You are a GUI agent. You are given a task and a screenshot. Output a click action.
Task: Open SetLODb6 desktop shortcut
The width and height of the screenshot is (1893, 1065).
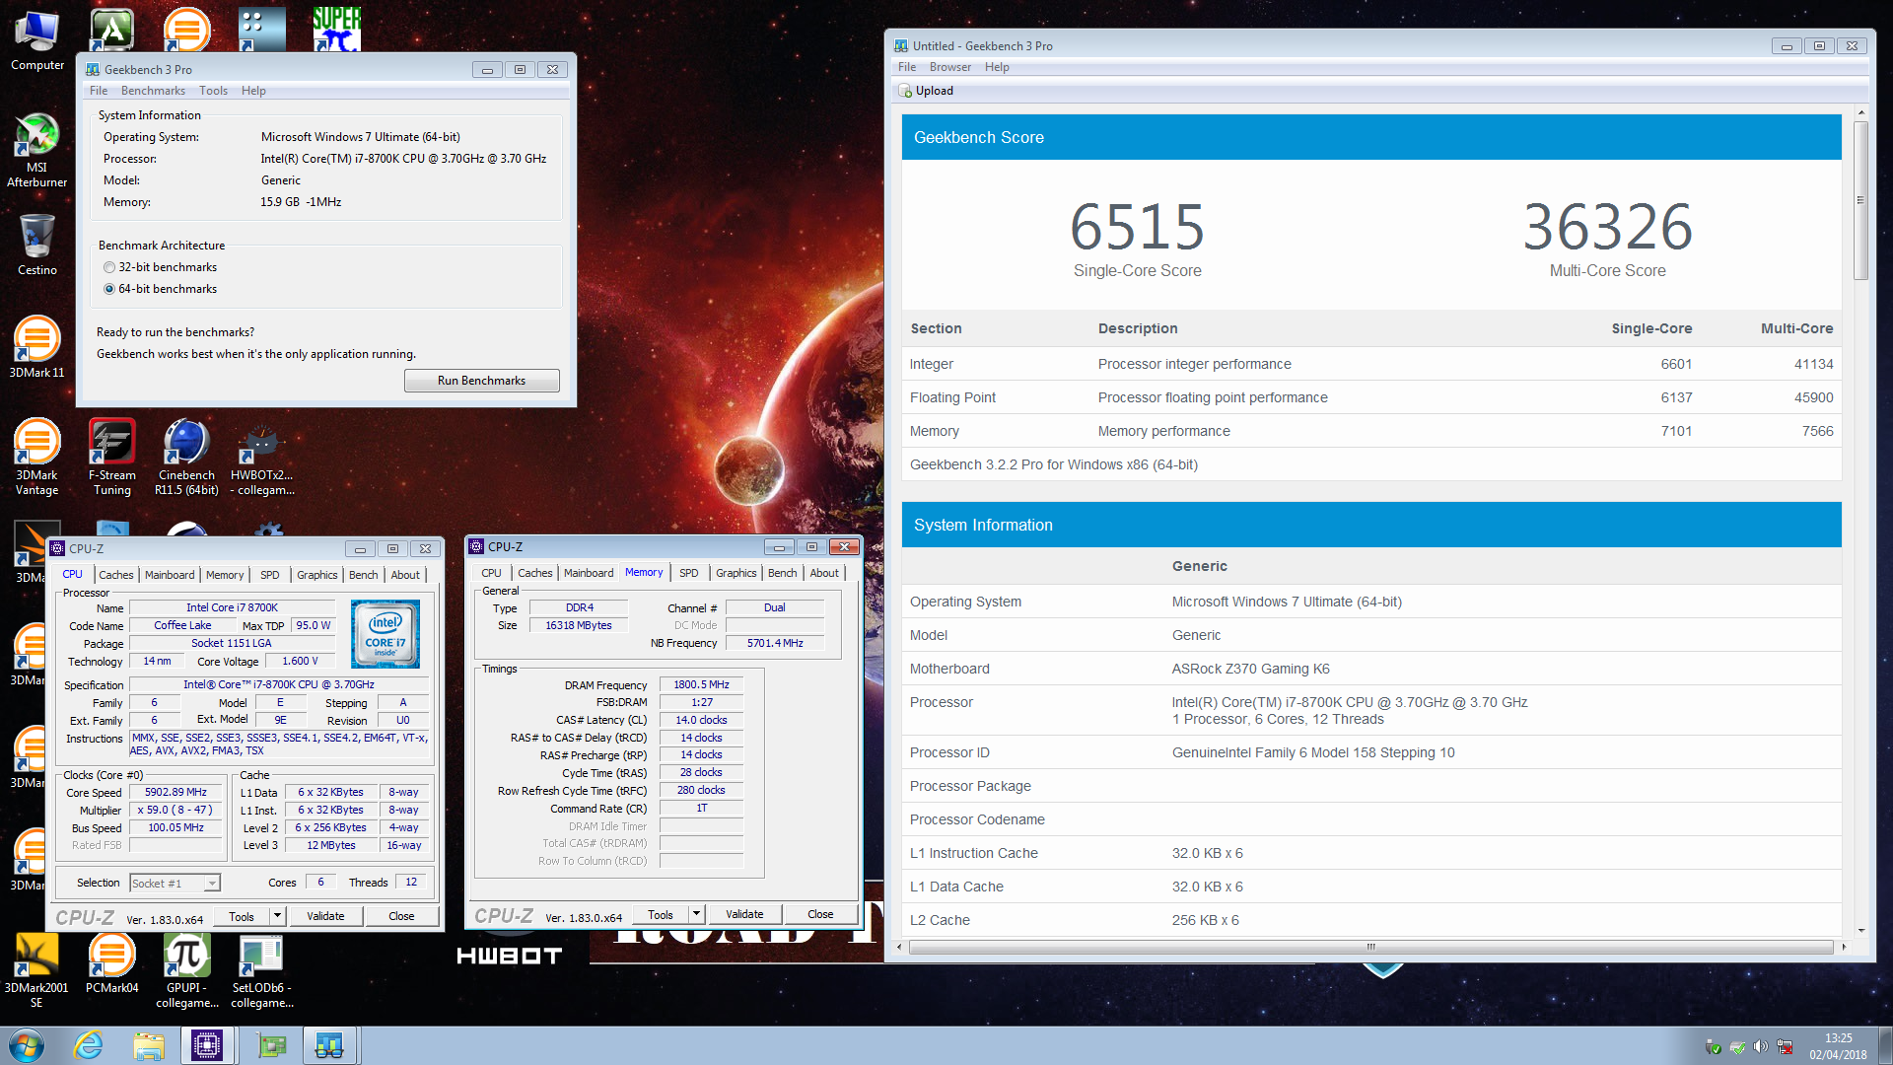pos(261,970)
